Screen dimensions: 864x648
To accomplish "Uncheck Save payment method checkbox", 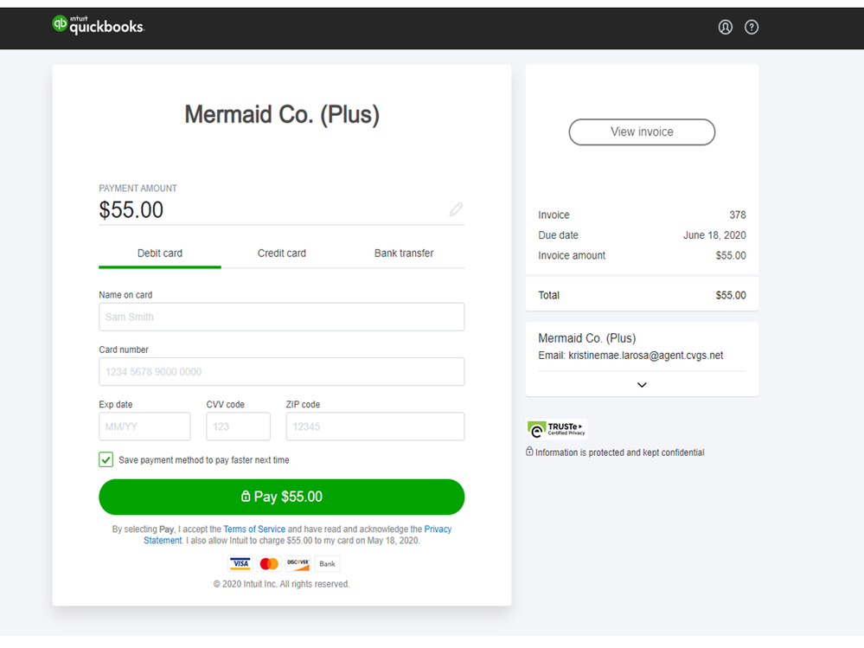I will pos(106,459).
